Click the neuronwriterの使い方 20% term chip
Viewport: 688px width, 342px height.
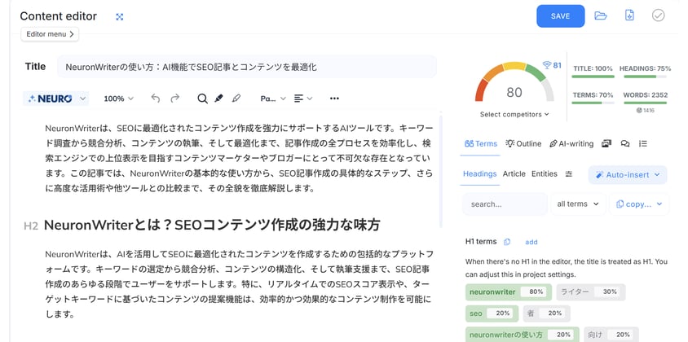tap(523, 335)
